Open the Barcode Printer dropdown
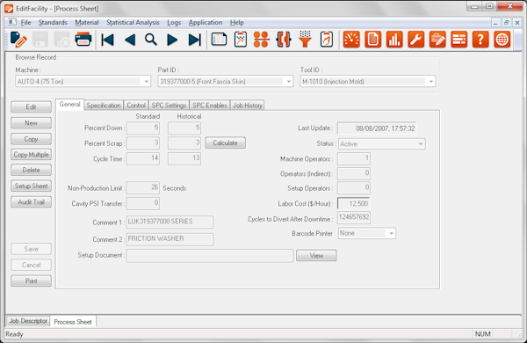527x343 pixels. (367, 233)
